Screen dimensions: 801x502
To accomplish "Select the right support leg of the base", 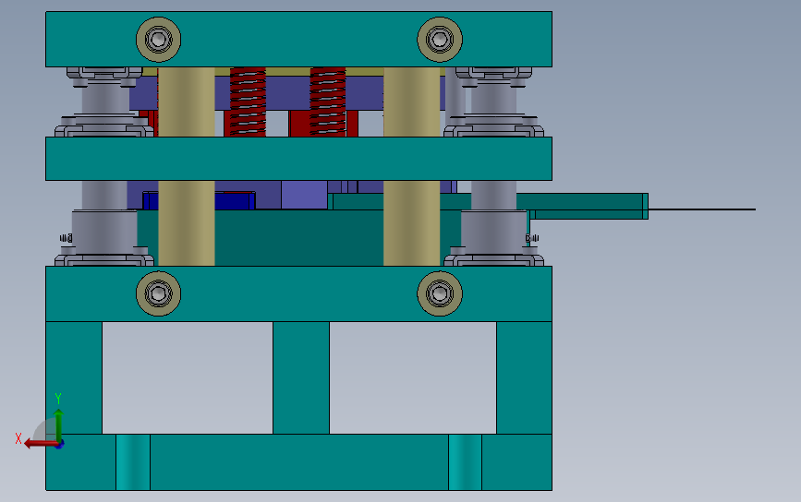I will [x=524, y=377].
